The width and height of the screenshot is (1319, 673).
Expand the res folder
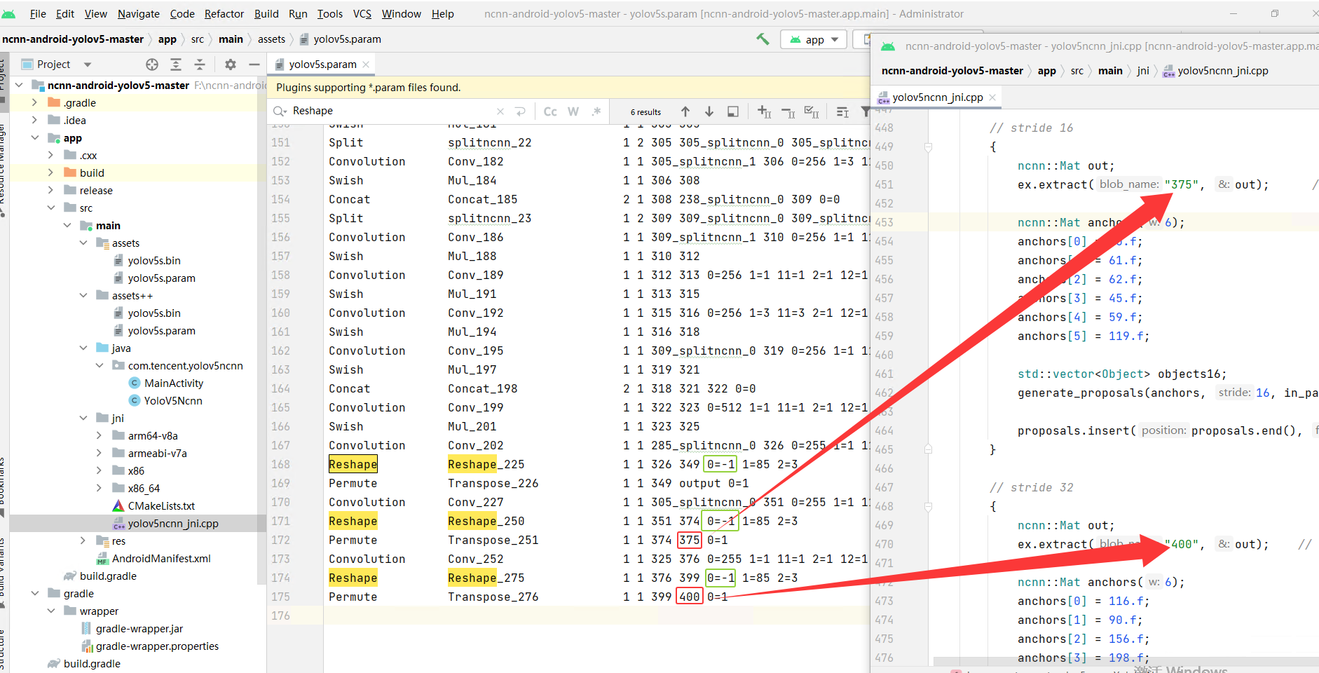coord(83,541)
